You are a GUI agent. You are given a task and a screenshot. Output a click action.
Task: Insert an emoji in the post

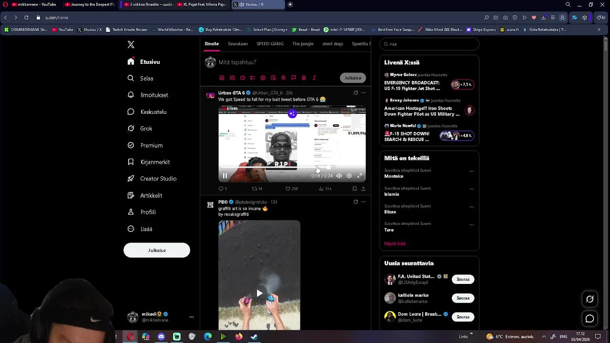pyautogui.click(x=263, y=78)
